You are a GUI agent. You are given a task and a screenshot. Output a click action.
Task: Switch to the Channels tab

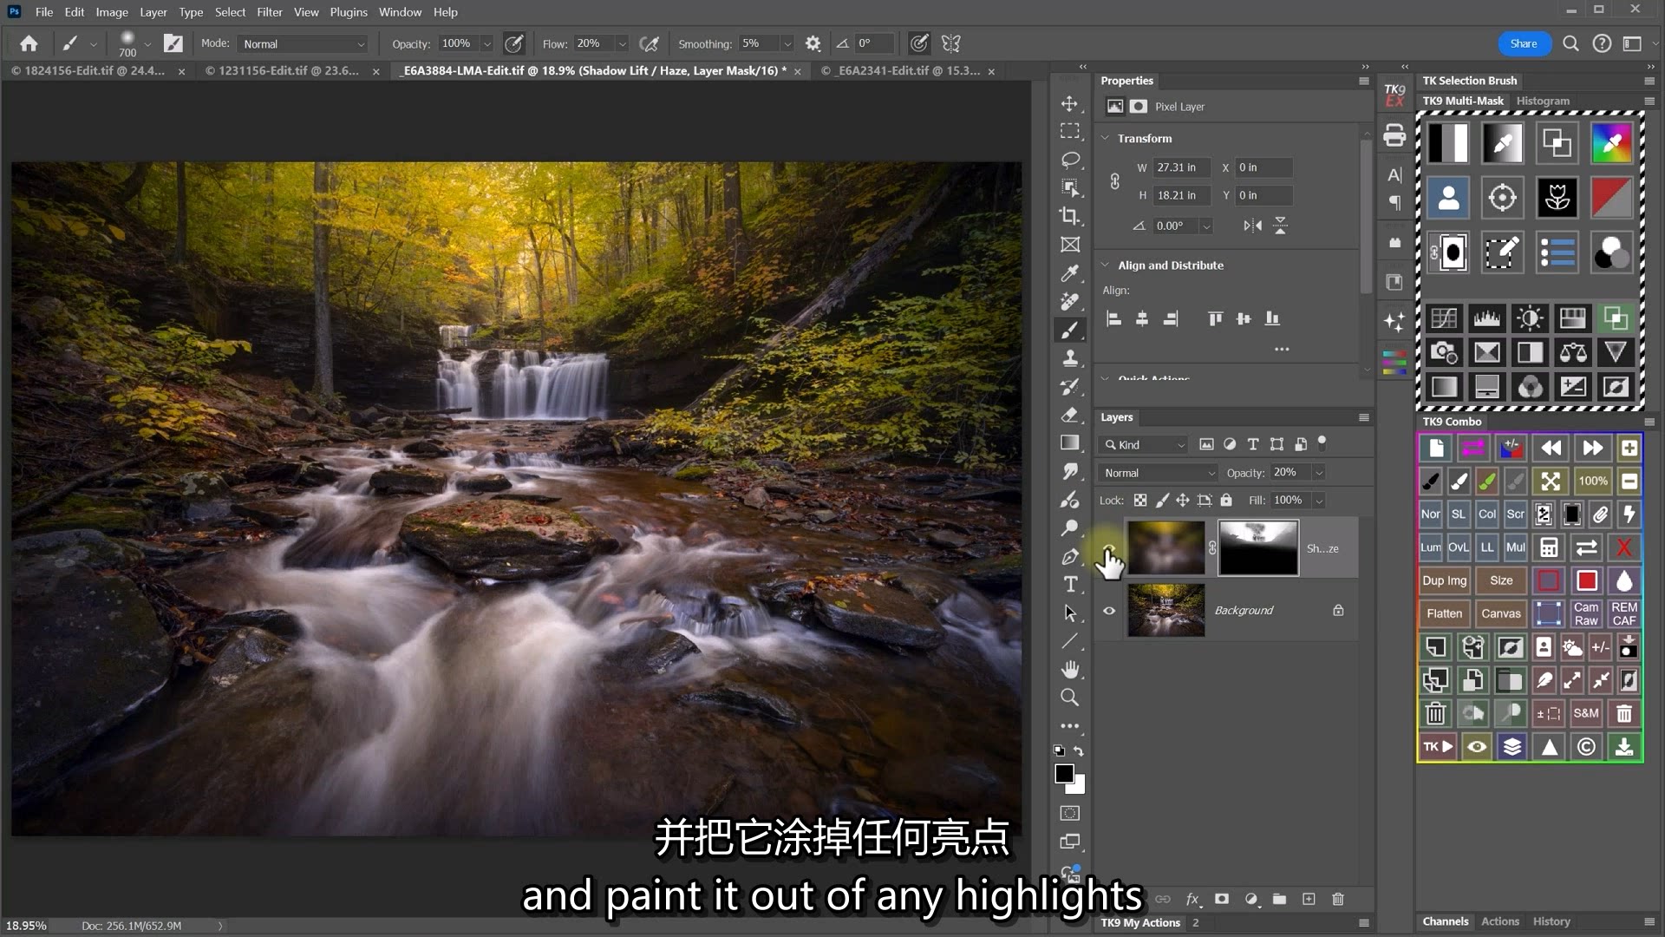[x=1445, y=921]
